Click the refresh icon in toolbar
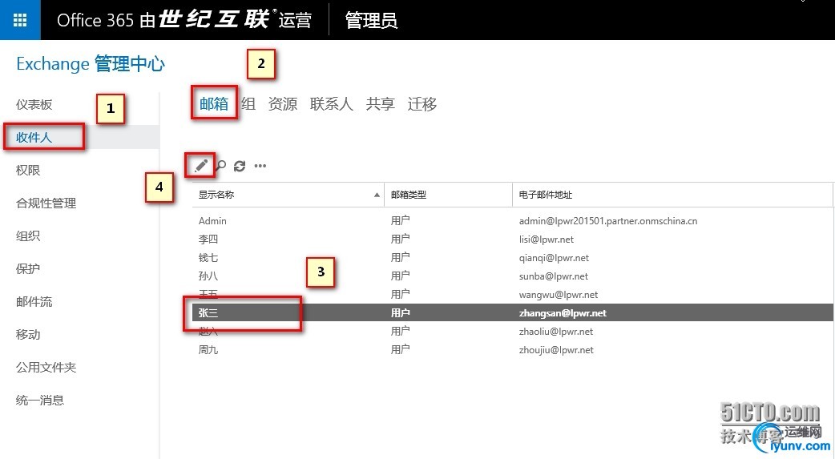This screenshot has height=459, width=835. (x=240, y=166)
